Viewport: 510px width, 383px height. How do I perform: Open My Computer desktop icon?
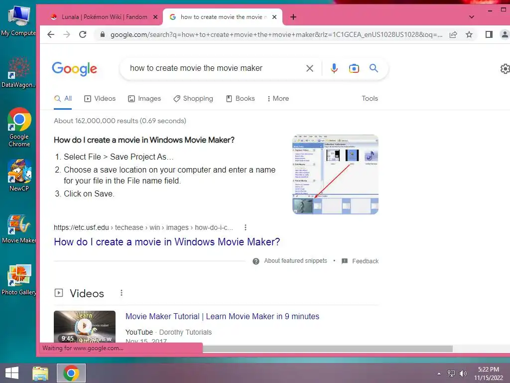click(x=18, y=20)
